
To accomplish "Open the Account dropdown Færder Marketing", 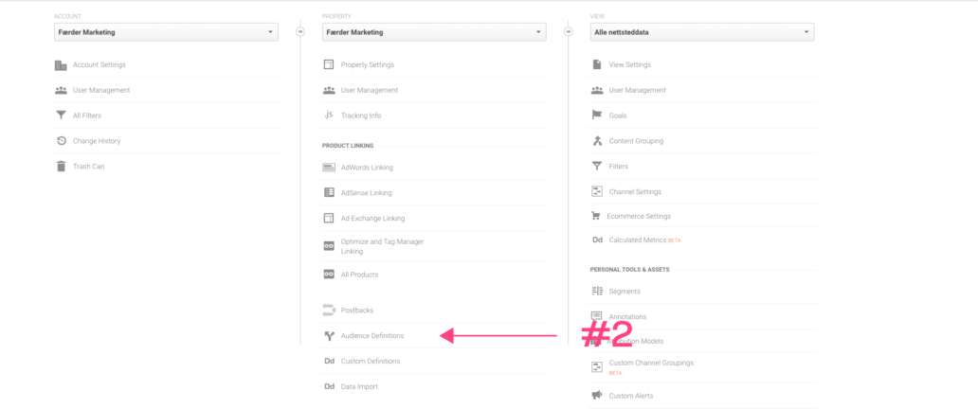I will (166, 32).
